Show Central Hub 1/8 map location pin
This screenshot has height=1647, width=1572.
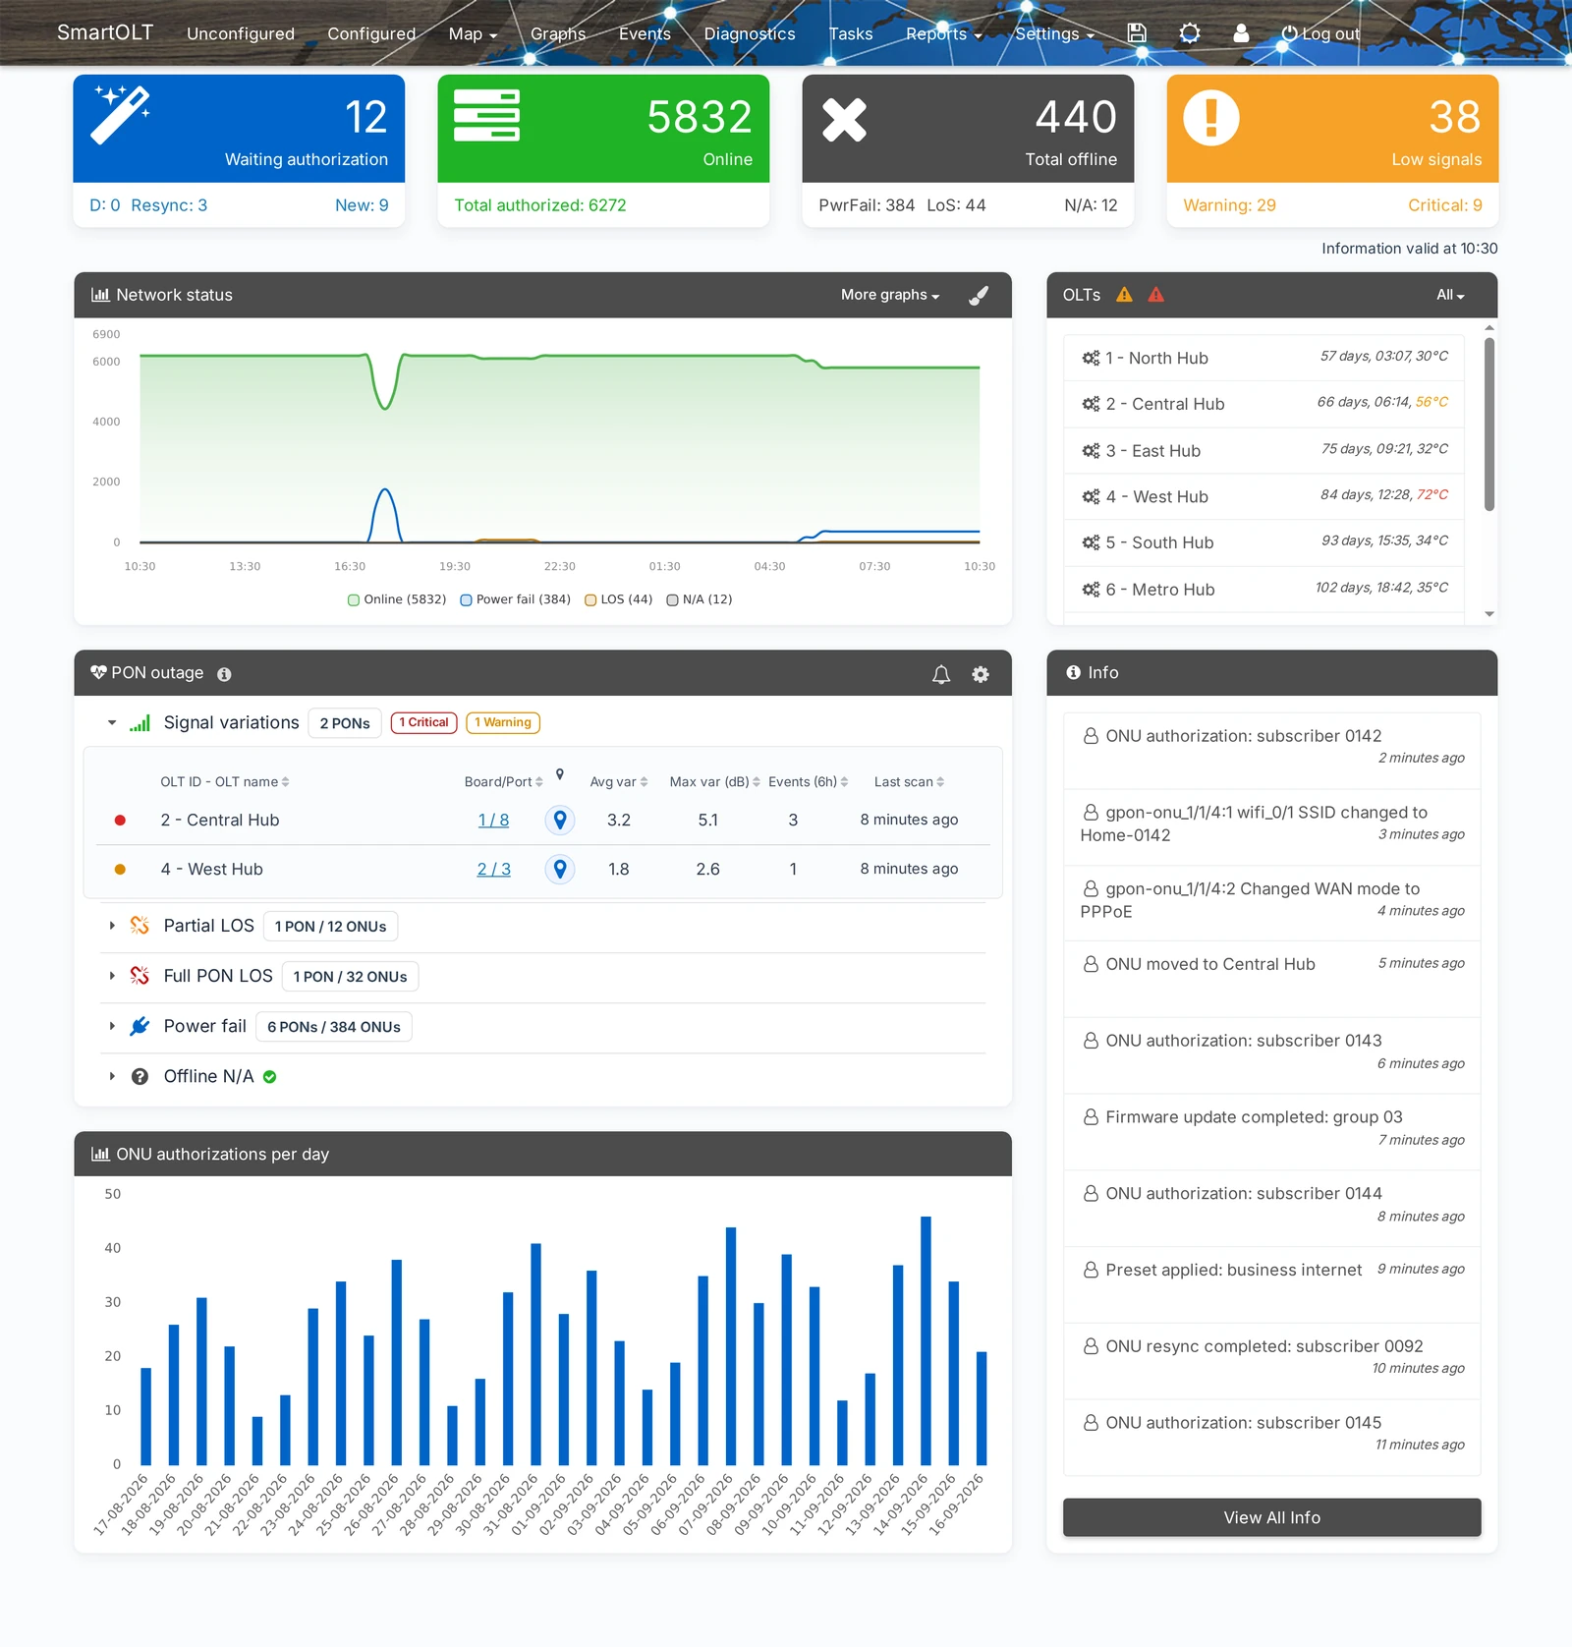[x=560, y=820]
